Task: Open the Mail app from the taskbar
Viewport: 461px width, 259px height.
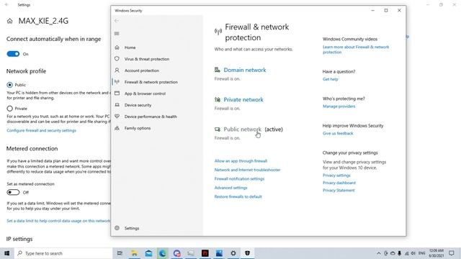Action: point(148,253)
